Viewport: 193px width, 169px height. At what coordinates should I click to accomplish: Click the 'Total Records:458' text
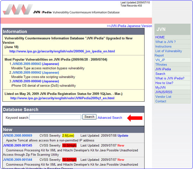[131, 6]
